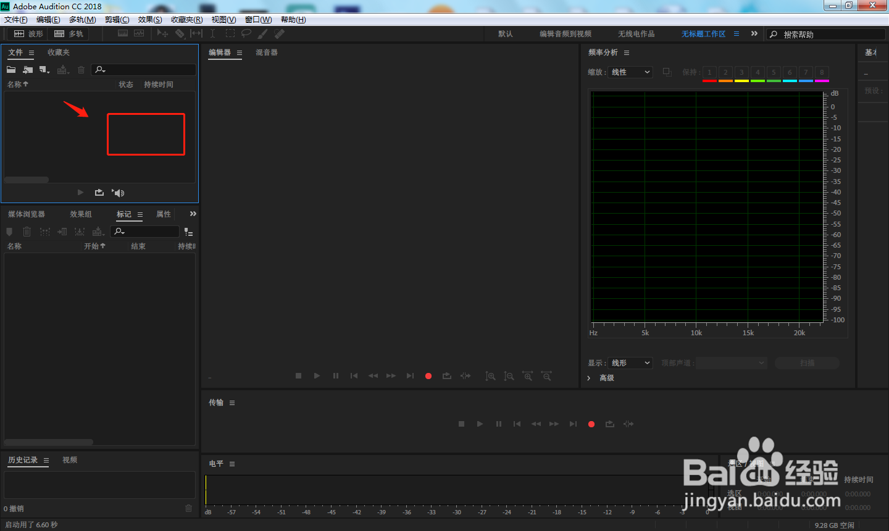Click Open File folder icon in Files panel

(x=11, y=70)
